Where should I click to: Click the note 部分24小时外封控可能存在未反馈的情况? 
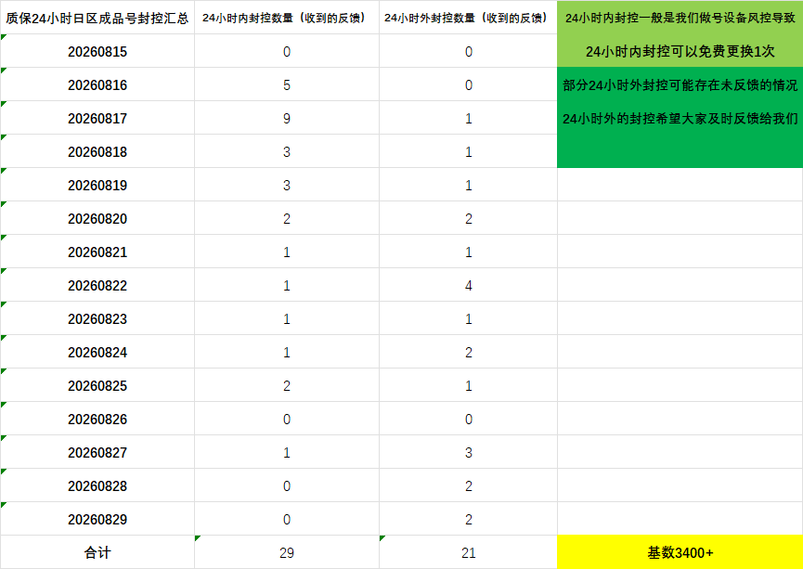point(680,85)
